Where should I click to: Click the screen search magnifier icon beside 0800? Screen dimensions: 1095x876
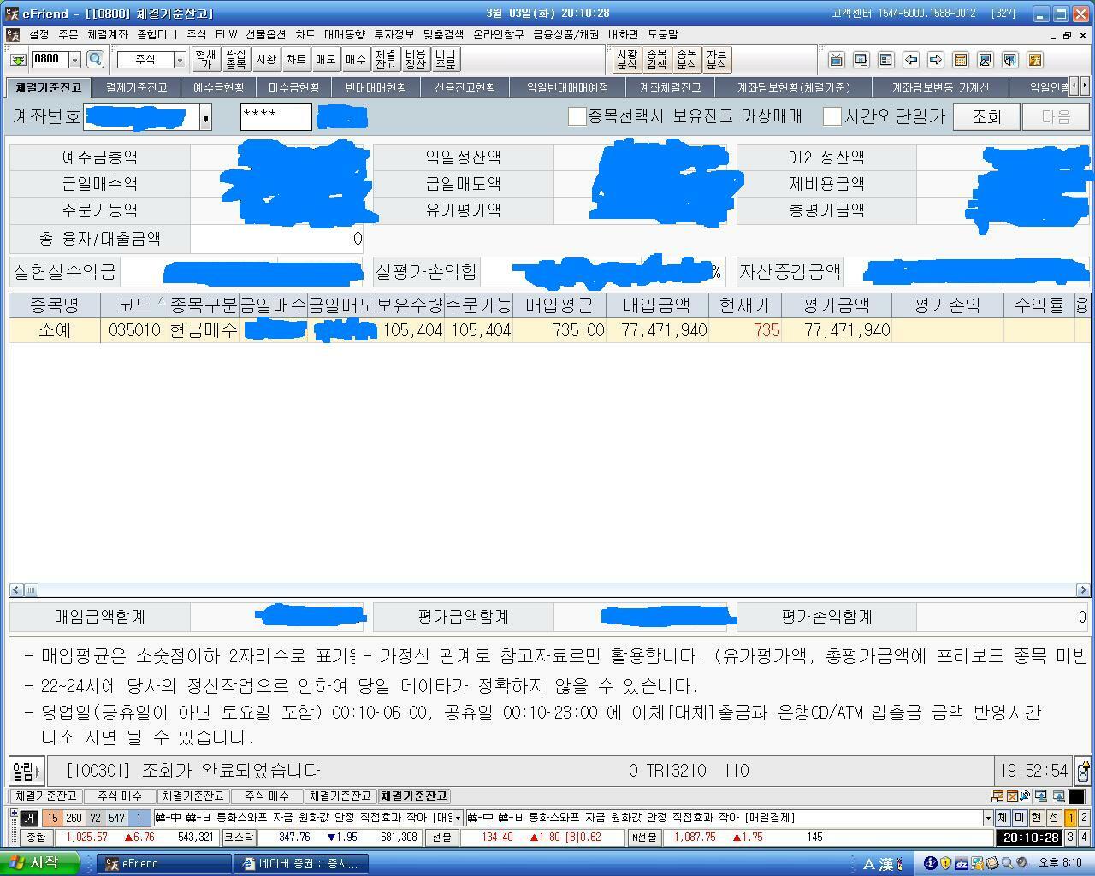tap(95, 60)
